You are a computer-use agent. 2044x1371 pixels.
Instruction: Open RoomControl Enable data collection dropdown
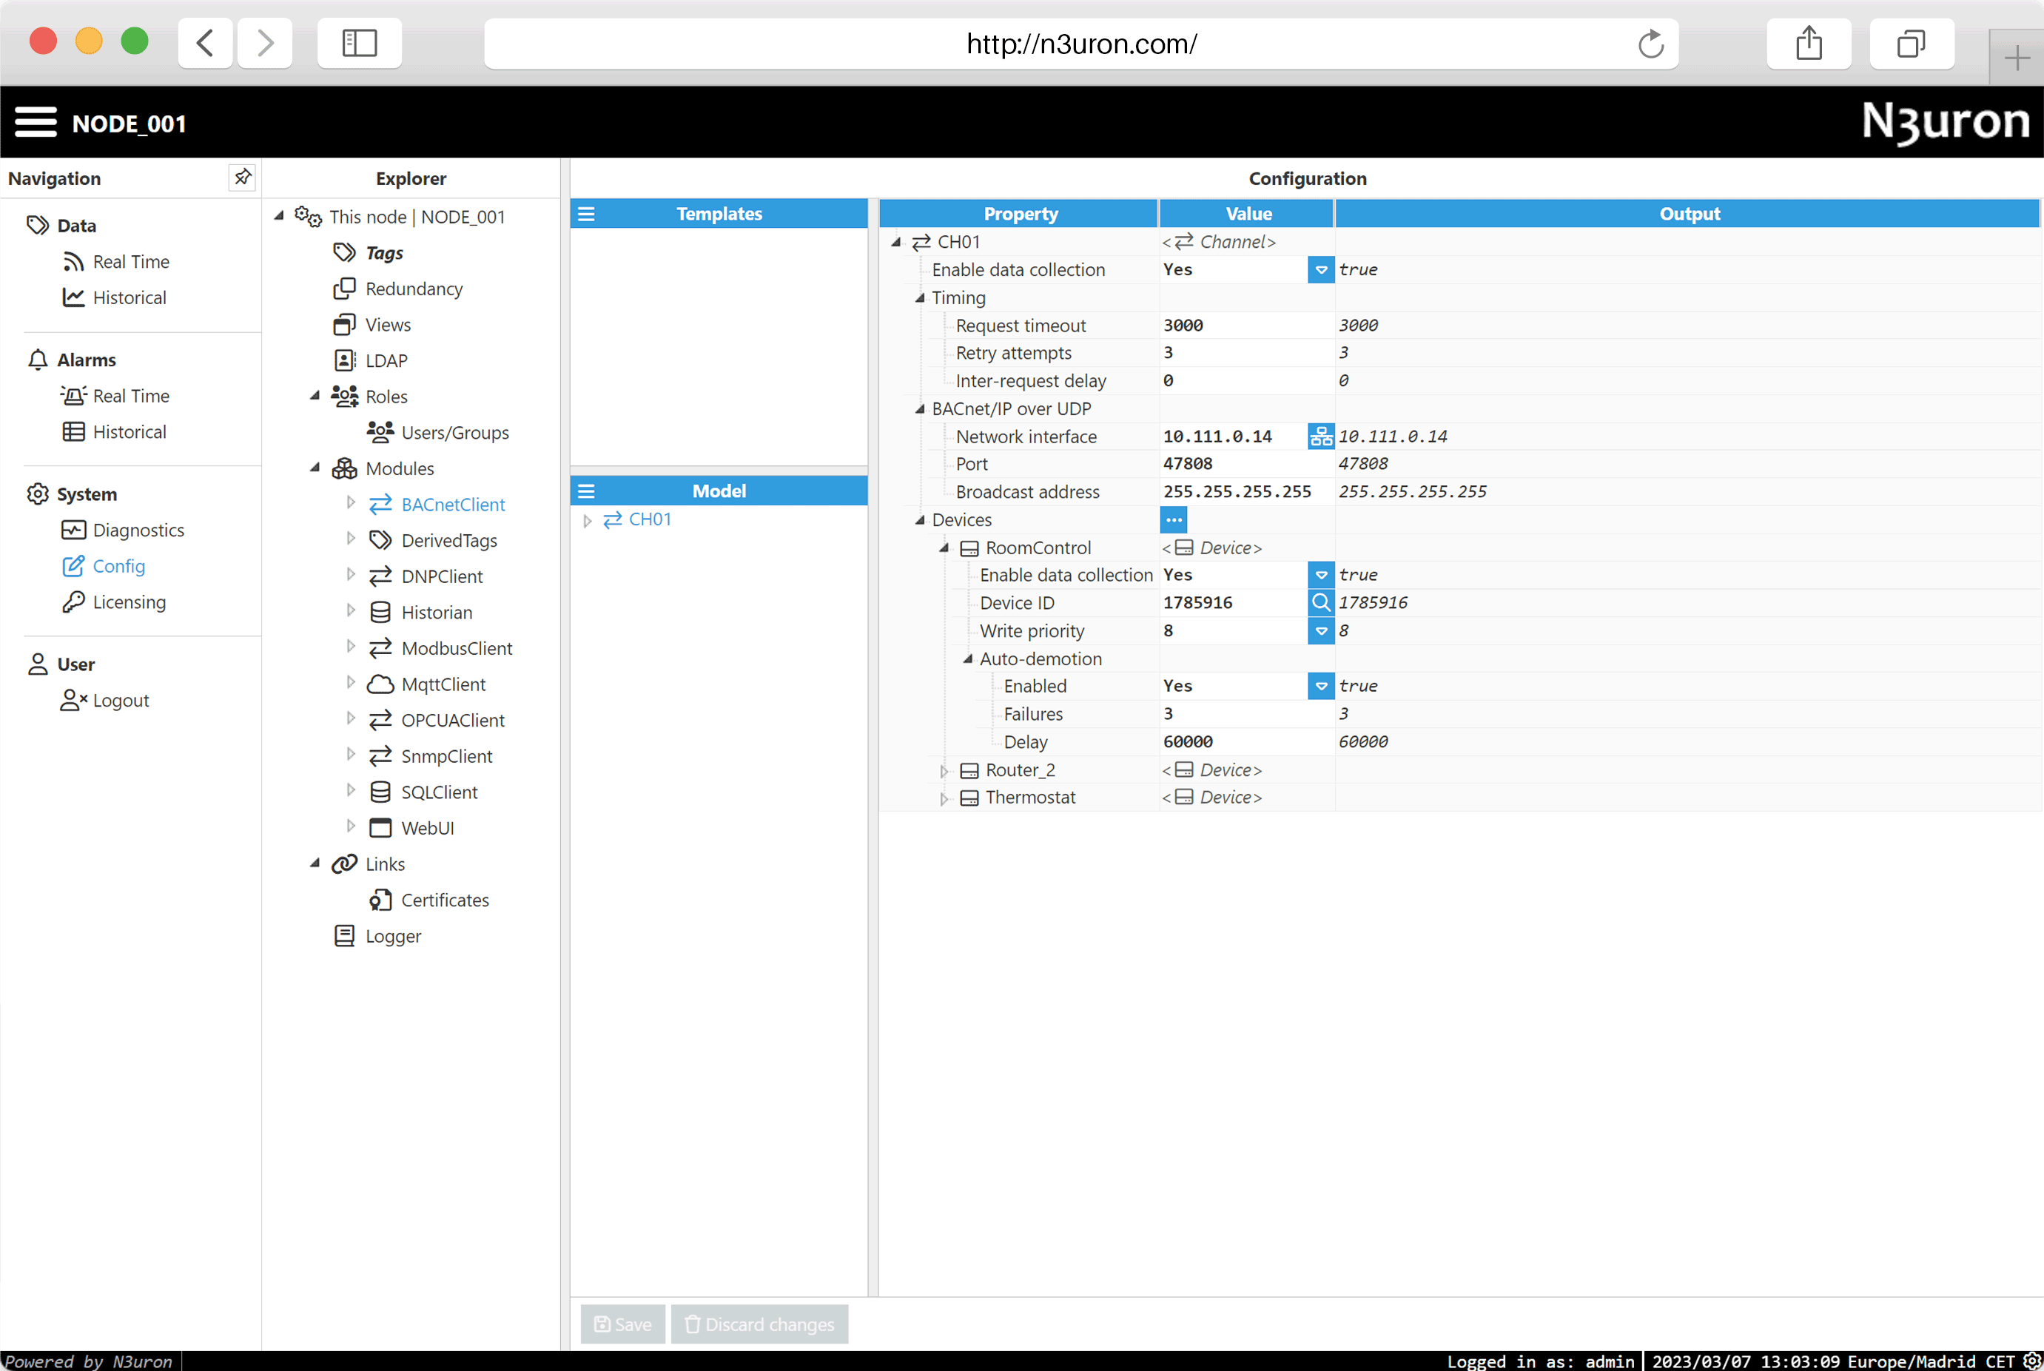coord(1321,576)
